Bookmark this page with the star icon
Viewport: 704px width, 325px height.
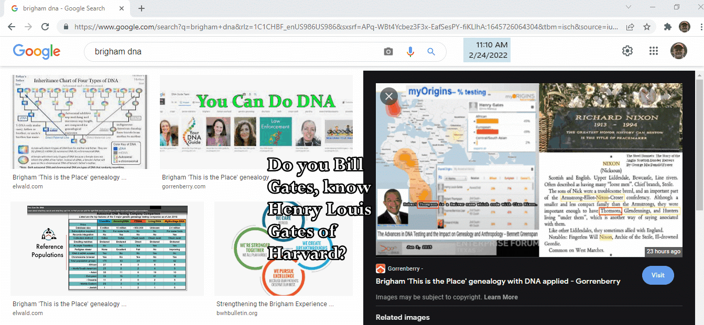[x=647, y=27]
